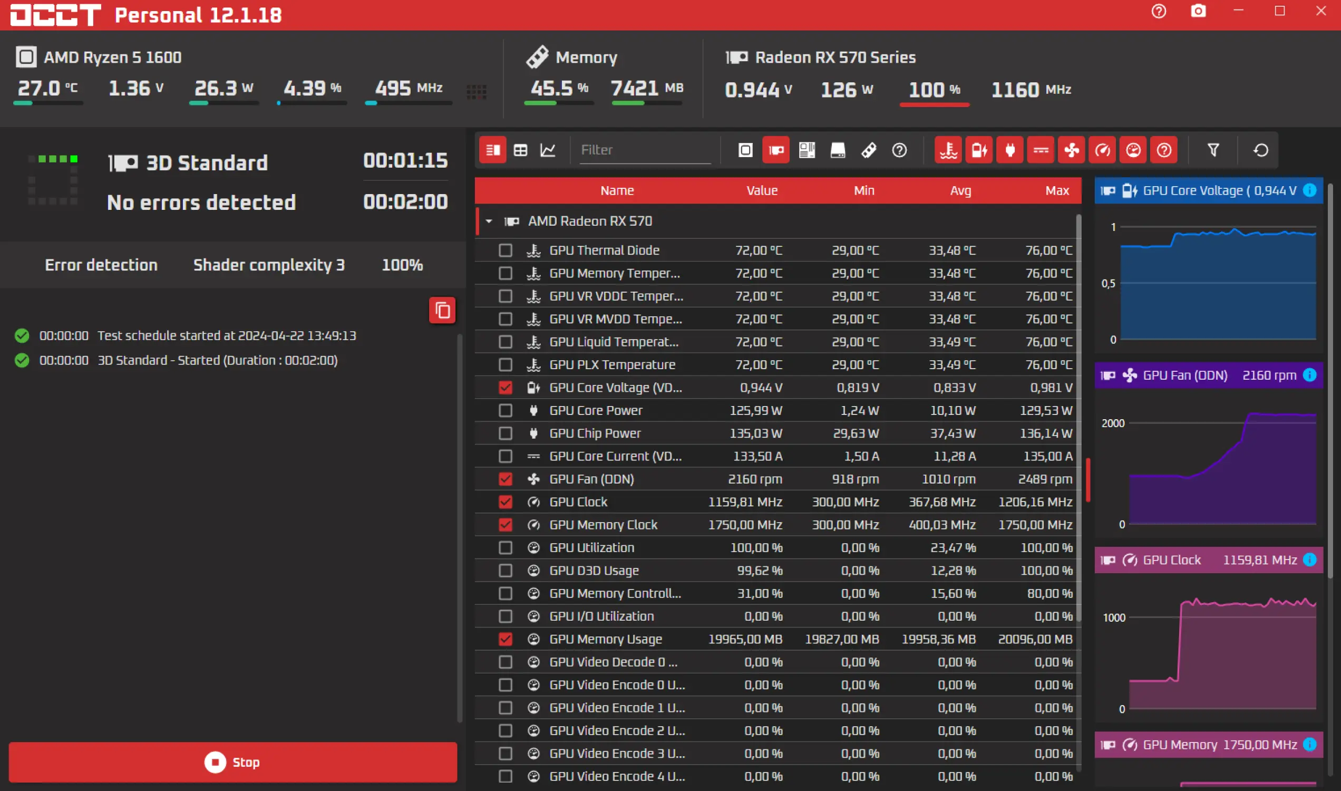1341x791 pixels.
Task: Toggle the temperature sensor filter icon
Action: pos(948,150)
